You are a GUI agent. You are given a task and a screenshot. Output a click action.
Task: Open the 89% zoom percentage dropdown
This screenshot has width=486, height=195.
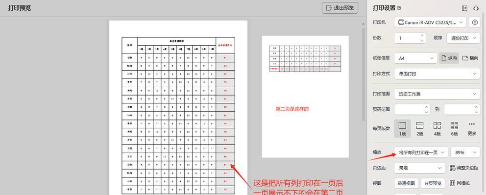point(465,153)
